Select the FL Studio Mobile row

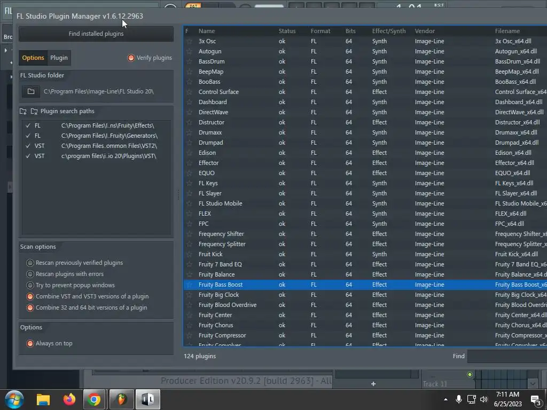365,203
